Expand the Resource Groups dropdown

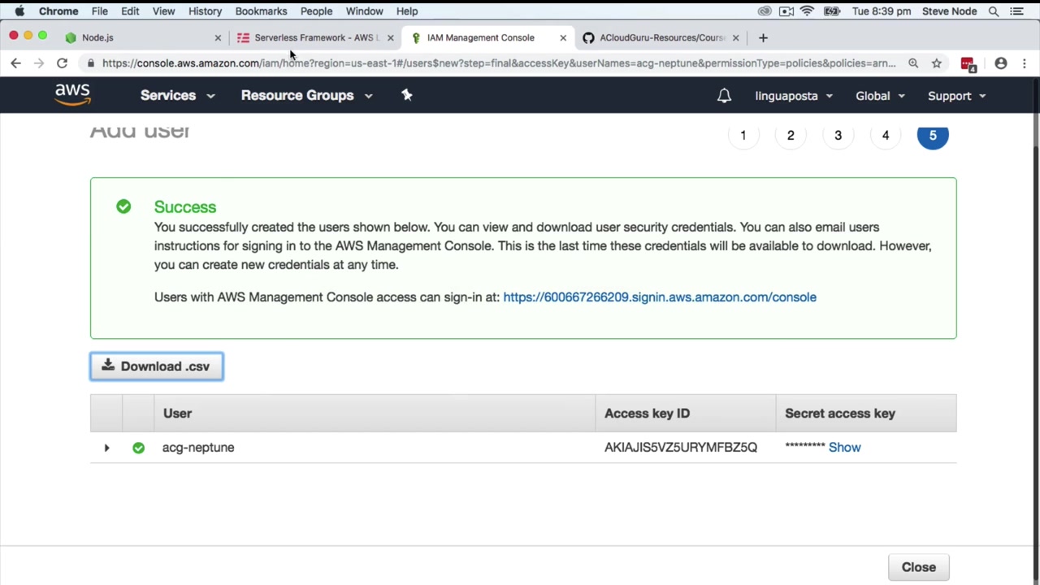coord(306,96)
